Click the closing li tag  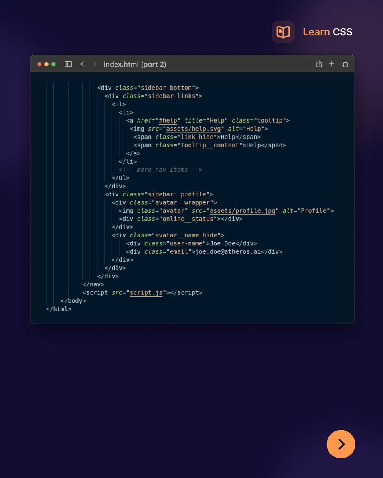128,162
